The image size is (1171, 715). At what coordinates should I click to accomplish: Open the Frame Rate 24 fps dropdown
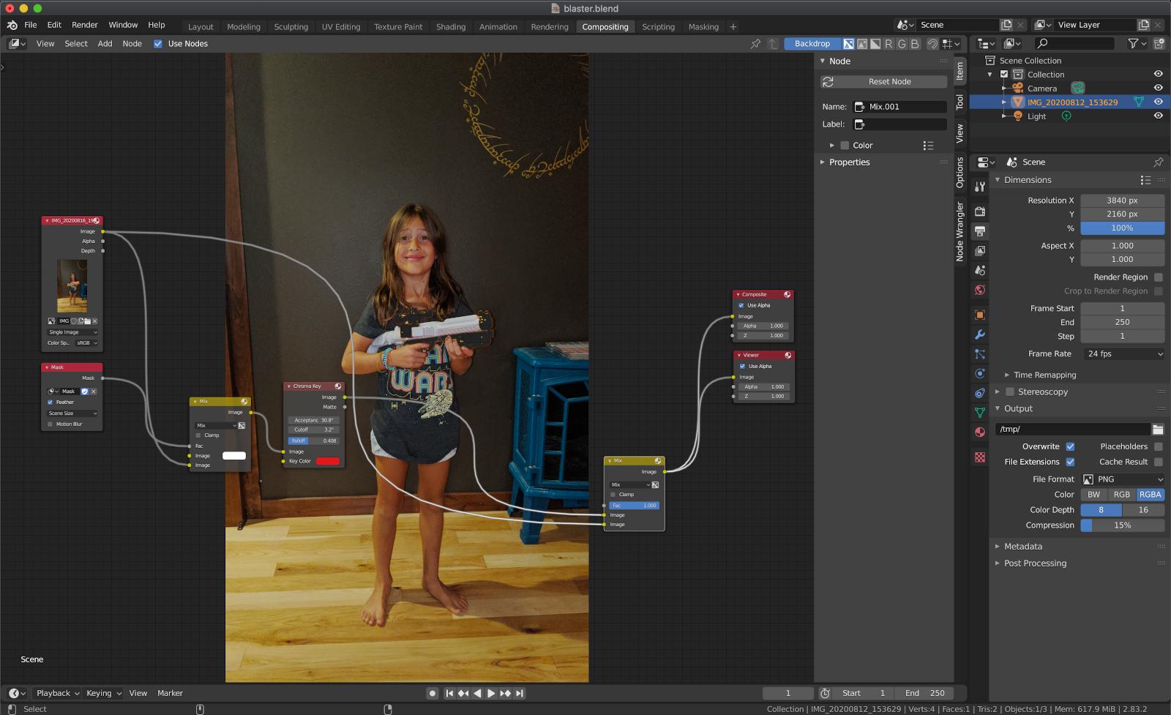pyautogui.click(x=1123, y=354)
